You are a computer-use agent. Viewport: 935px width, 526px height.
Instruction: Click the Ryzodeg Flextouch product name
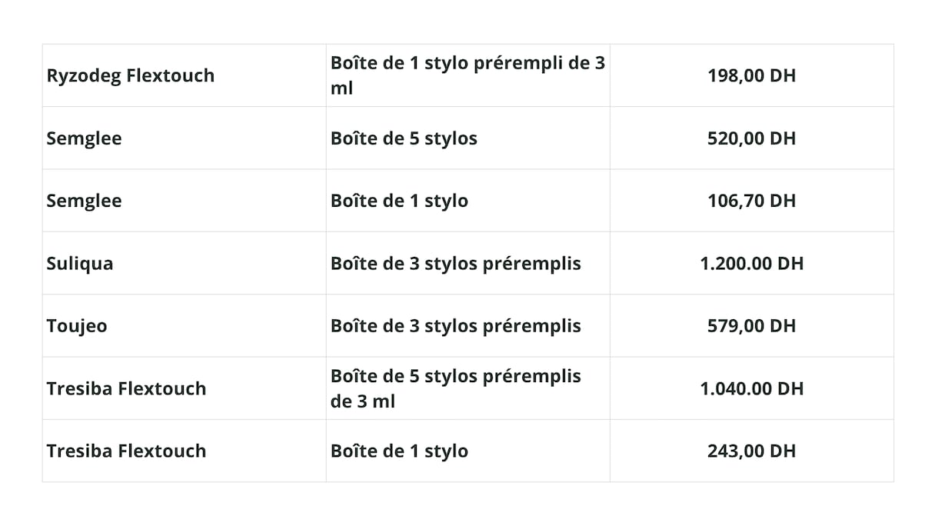click(x=130, y=75)
